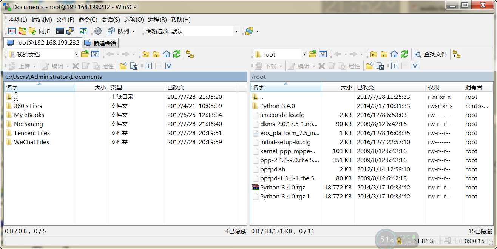Click the Compare Directories icon in main toolbar
The image size is (497, 249).
pos(12,31)
